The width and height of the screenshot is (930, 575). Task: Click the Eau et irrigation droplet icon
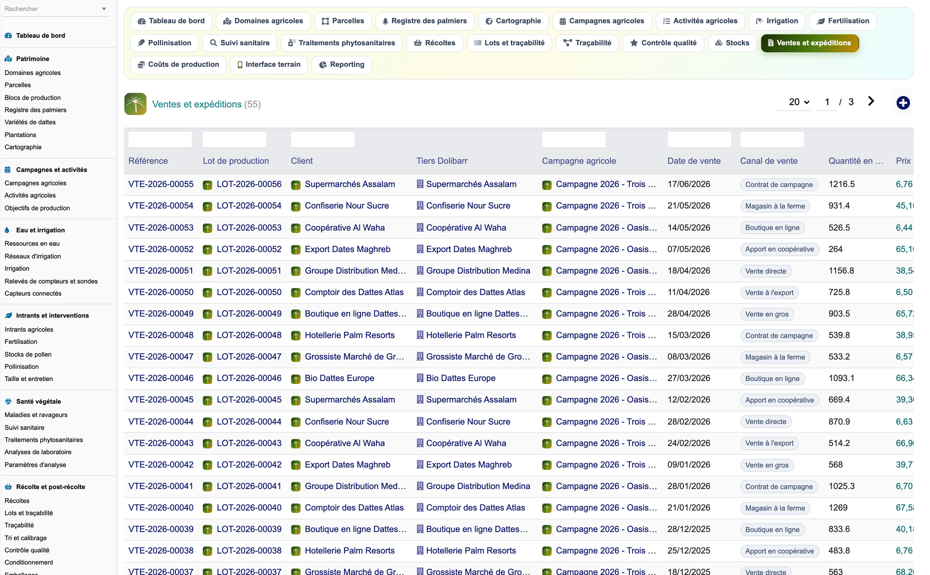(7, 230)
